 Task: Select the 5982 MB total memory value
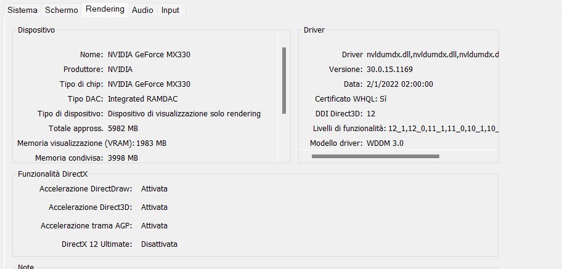point(123,129)
